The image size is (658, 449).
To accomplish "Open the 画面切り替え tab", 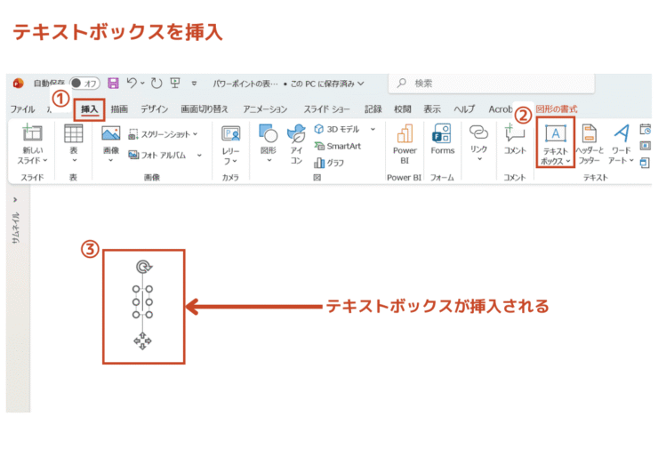I will point(205,109).
